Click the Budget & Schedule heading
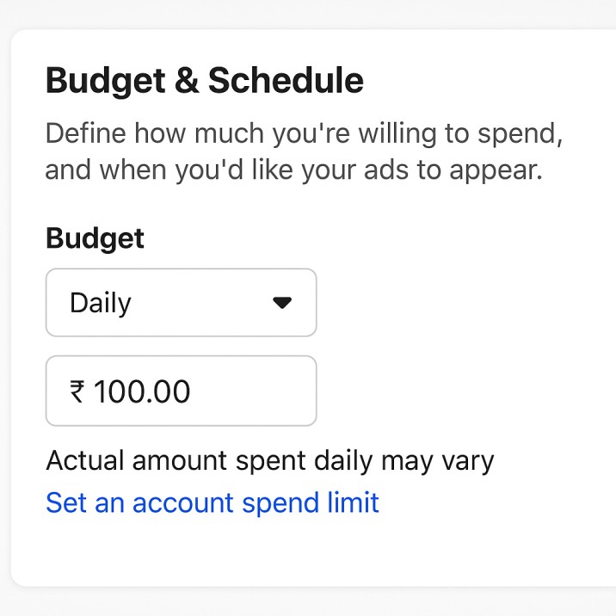Viewport: 616px width, 616px height. click(x=204, y=81)
